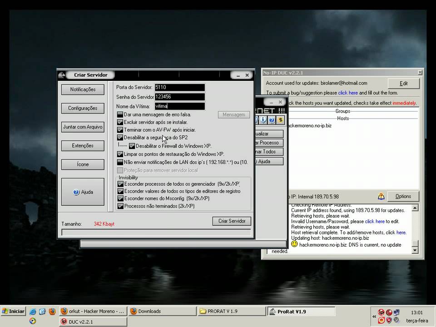The image size is (436, 327).
Task: Click the Porta do Servidor field
Action: [x=180, y=87]
